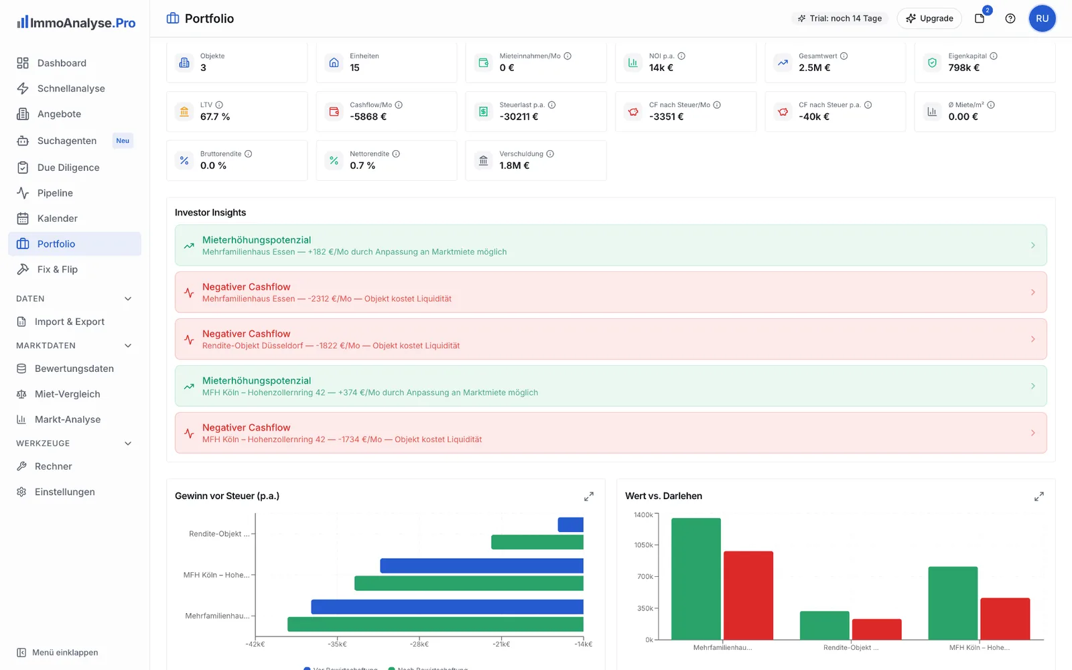Click the Portfolio sidebar icon
Viewport: 1072px width, 670px height.
pos(23,244)
